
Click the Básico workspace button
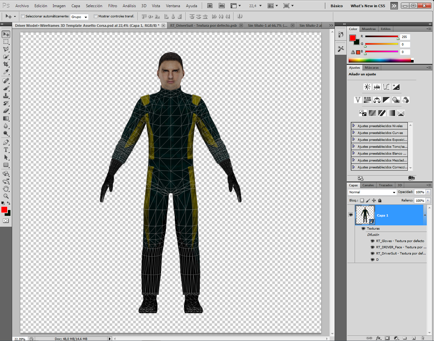pyautogui.click(x=337, y=6)
